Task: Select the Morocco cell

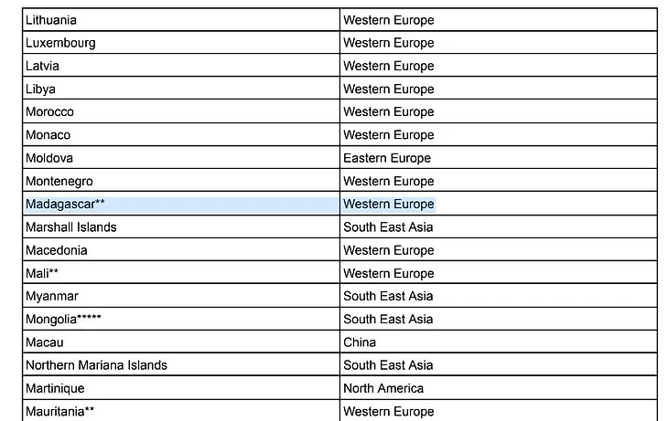Action: tap(181, 111)
